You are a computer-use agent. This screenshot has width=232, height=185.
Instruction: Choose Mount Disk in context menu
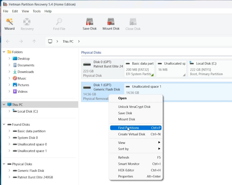136,119
